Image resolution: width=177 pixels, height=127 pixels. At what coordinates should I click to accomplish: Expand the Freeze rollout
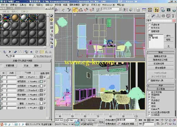[x=161, y=86]
